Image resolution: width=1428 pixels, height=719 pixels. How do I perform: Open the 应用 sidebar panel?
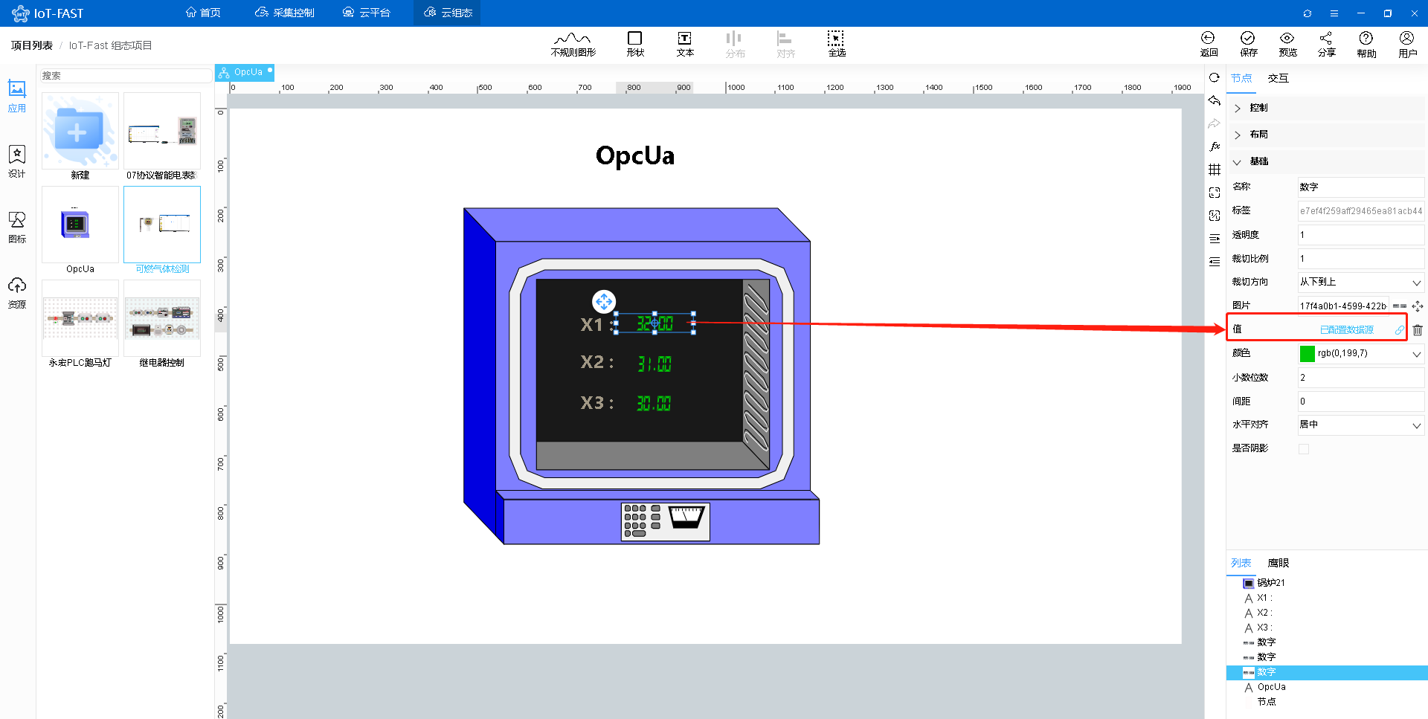pos(17,97)
